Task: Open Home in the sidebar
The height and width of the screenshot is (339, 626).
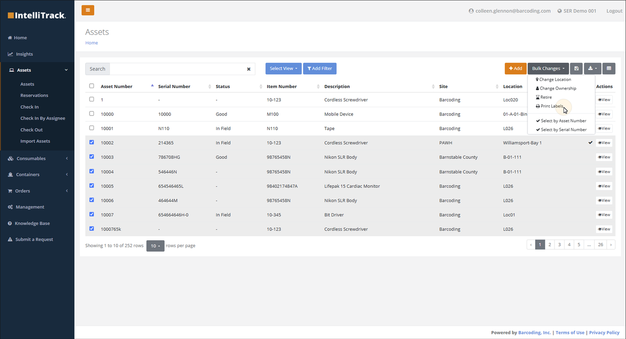Action: tap(17, 38)
